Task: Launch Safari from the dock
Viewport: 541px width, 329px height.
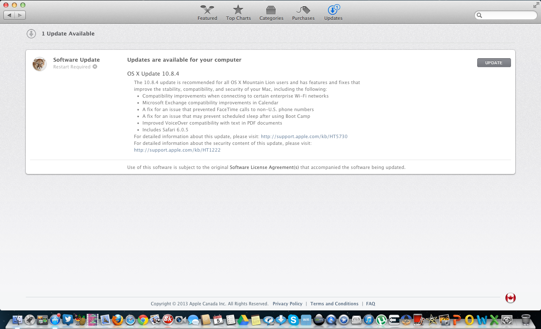Action: coord(130,320)
